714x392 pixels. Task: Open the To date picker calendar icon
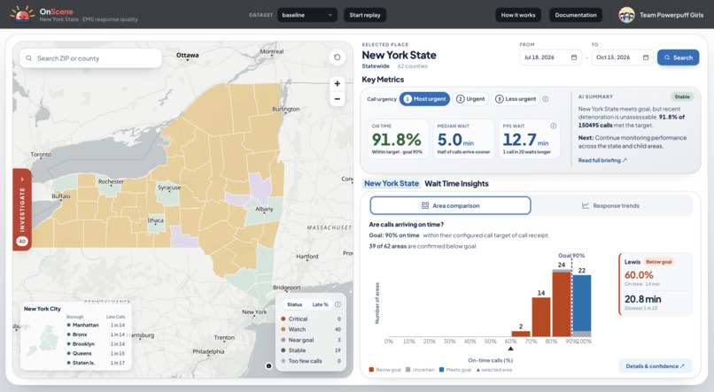click(x=646, y=58)
